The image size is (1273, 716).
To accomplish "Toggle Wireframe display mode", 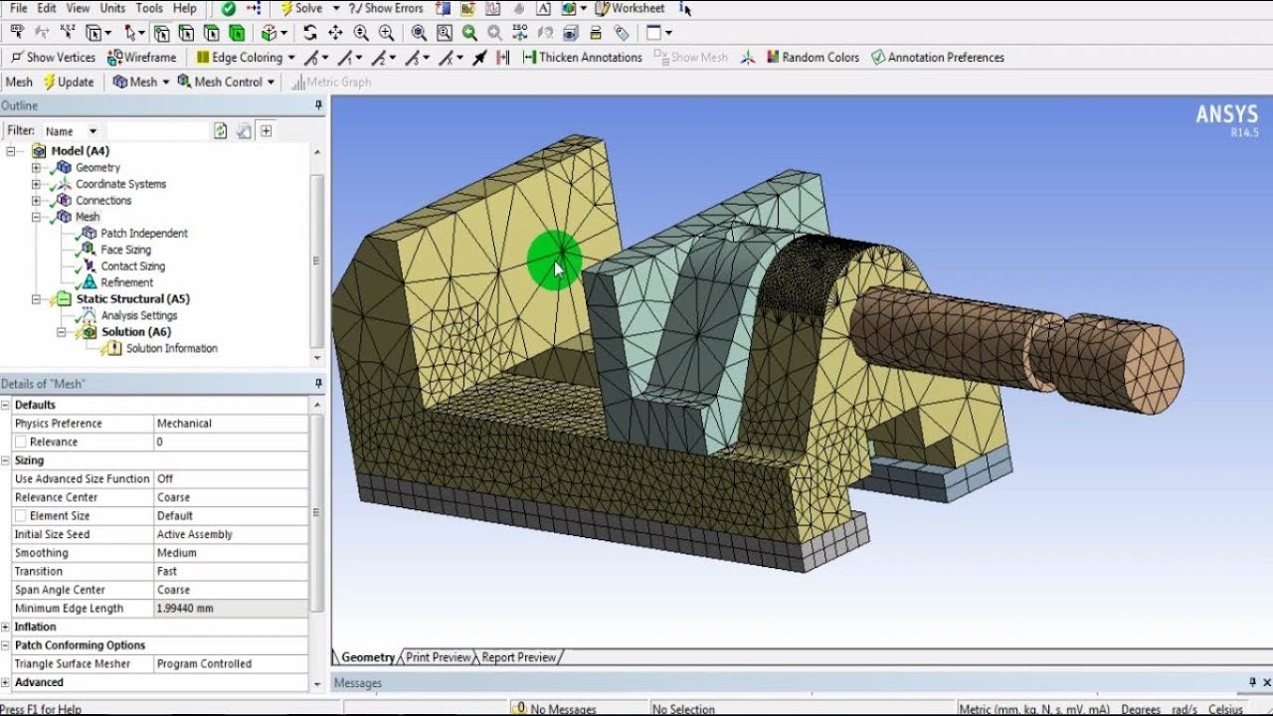I will click(141, 58).
